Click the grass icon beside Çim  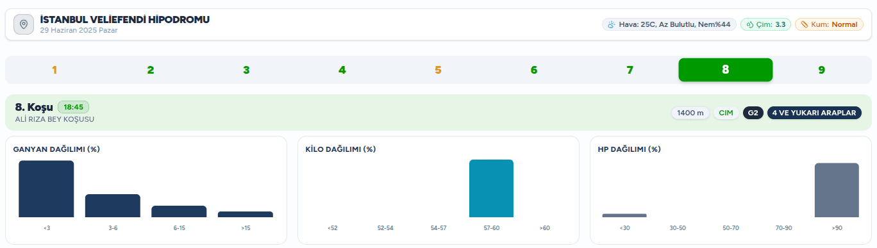click(750, 24)
